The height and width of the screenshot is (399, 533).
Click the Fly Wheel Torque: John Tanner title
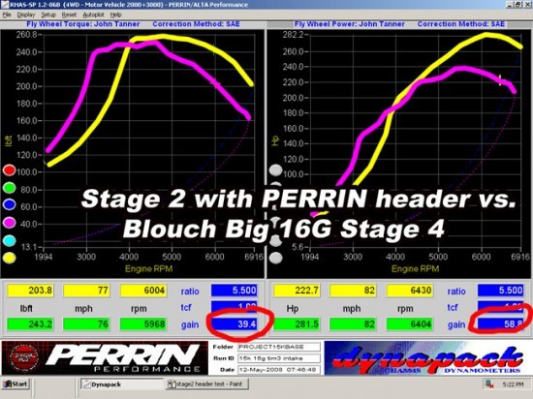coord(83,24)
